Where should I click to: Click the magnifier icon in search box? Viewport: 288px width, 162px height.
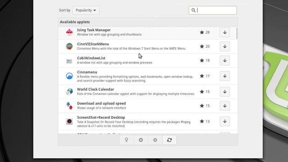click(x=193, y=10)
